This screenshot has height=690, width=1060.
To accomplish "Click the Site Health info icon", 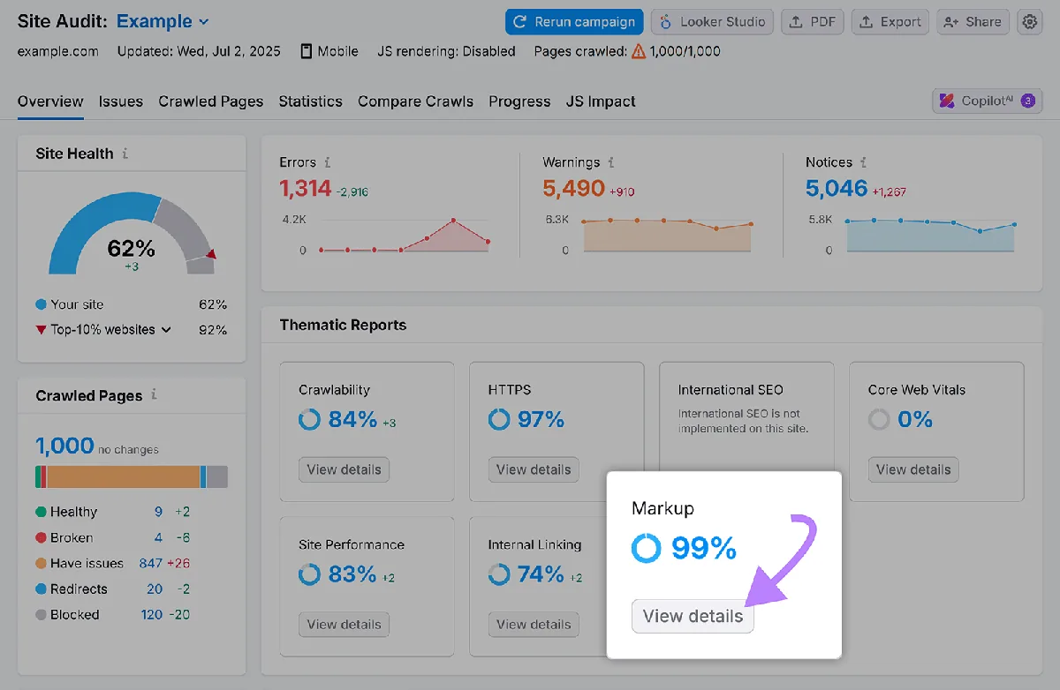I will coord(125,154).
